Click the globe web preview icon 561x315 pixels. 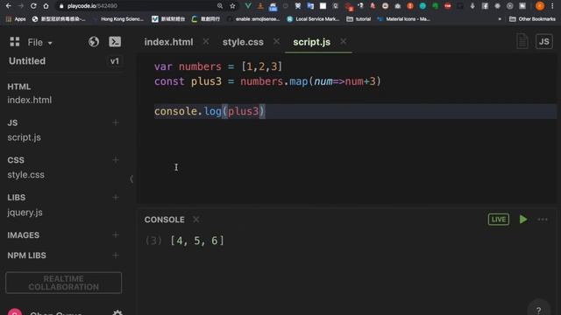pos(94,42)
